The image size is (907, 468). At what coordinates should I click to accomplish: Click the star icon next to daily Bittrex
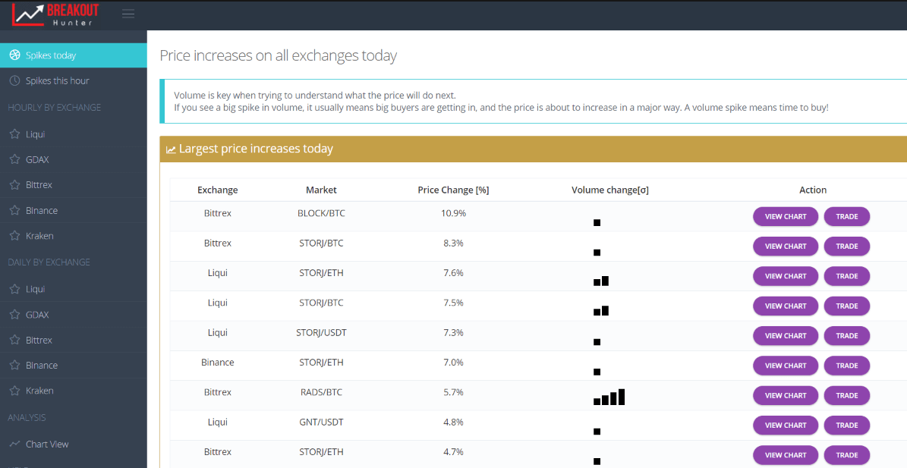tap(15, 340)
